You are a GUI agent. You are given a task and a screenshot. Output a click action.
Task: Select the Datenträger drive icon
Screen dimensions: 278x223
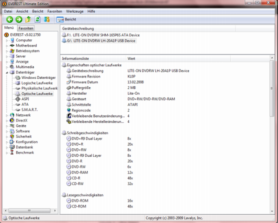(x=12, y=72)
